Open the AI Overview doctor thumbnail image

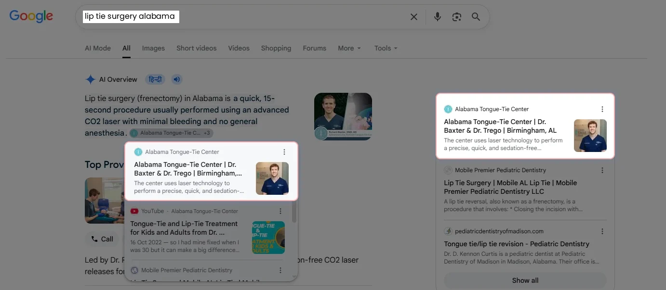pos(343,116)
